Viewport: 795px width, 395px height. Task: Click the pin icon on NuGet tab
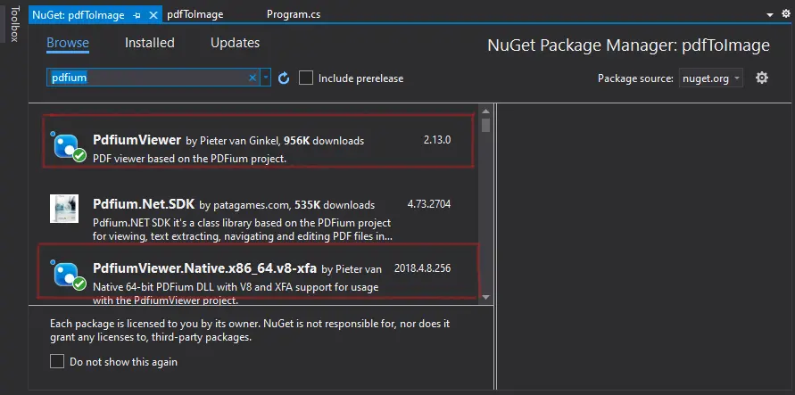click(x=137, y=15)
